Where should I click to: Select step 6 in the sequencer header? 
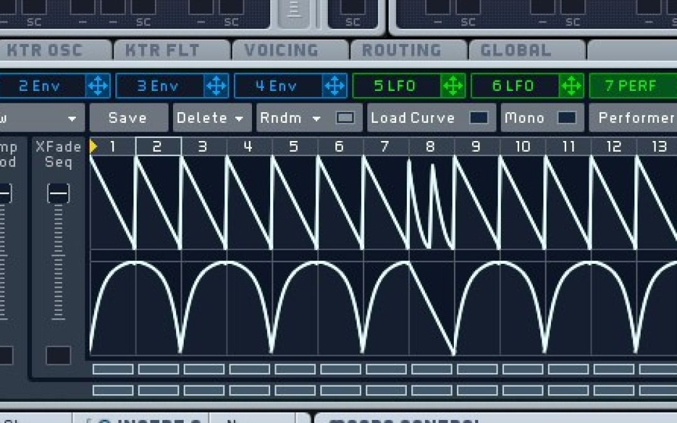click(340, 146)
